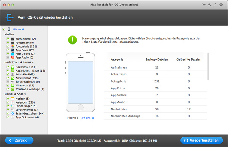
Task: Click the App Videos clapperboard icon
Action: coord(13,54)
